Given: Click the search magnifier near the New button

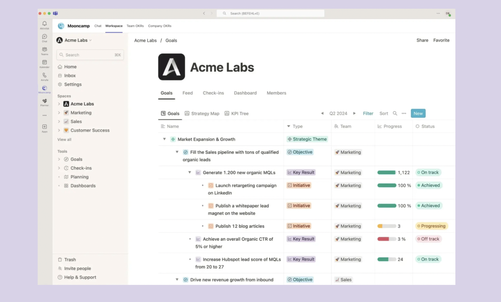Looking at the screenshot, I should tap(395, 113).
